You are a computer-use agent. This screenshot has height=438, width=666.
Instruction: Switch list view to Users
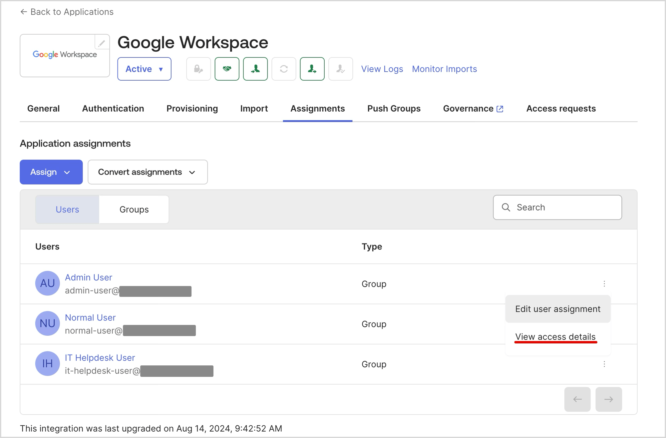tap(67, 210)
